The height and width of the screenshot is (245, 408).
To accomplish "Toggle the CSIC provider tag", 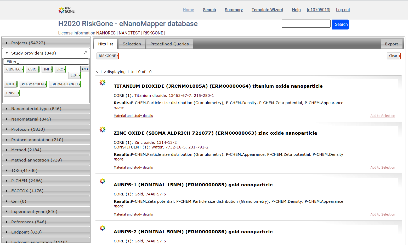I will (33, 69).
